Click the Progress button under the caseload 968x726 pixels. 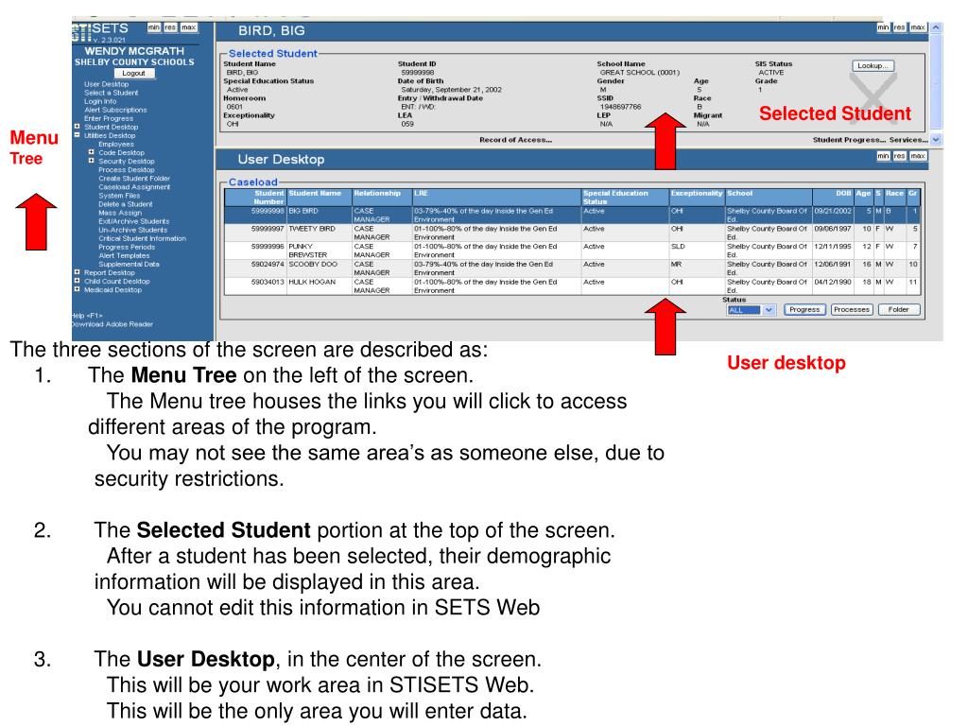[804, 310]
